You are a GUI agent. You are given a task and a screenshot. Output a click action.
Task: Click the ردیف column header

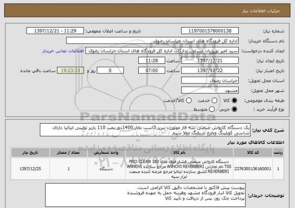[278, 152]
